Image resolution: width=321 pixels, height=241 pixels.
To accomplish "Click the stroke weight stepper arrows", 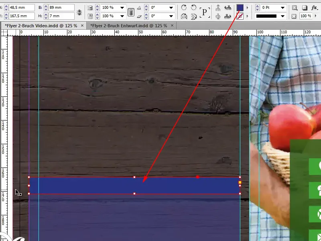I will coord(258,8).
